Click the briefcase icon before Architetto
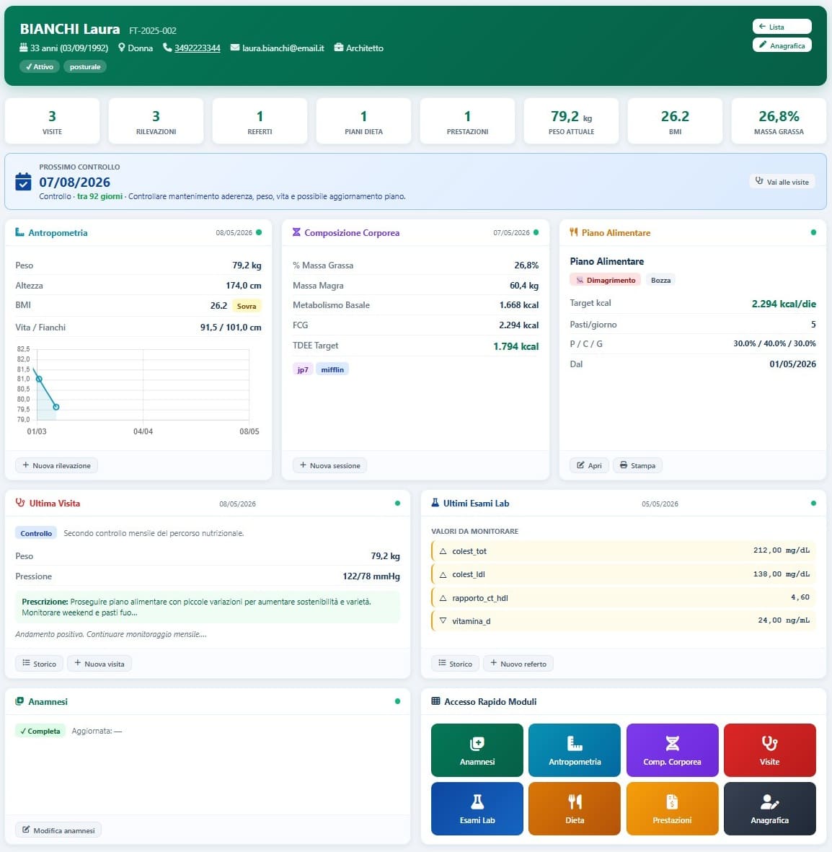 click(338, 48)
